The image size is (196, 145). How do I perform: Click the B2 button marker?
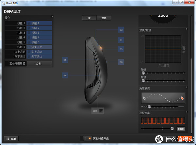121,30
